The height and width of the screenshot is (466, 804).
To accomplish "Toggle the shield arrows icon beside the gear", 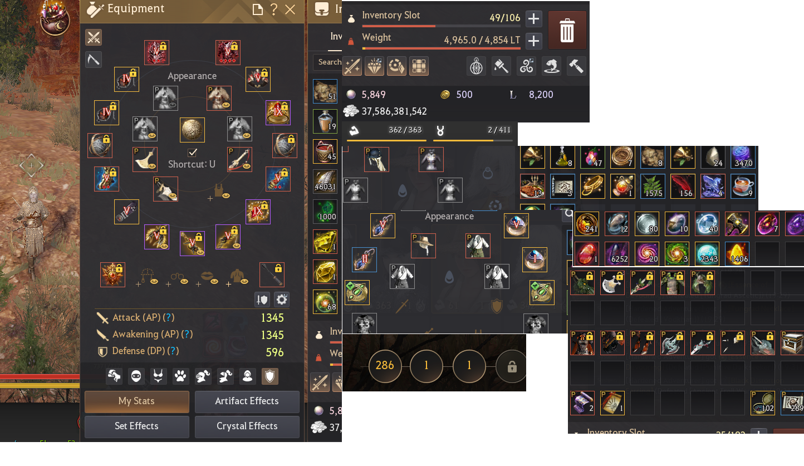I will (x=262, y=300).
